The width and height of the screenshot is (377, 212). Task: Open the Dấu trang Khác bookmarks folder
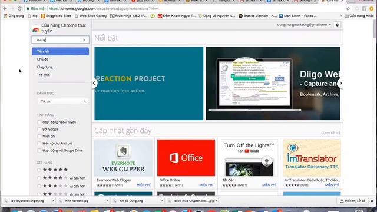359,16
